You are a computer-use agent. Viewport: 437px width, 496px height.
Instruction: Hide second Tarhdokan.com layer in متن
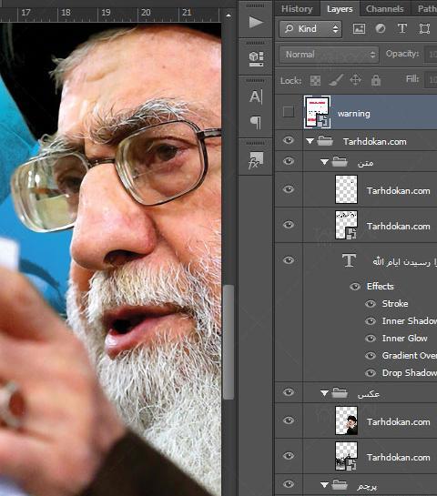tap(289, 225)
